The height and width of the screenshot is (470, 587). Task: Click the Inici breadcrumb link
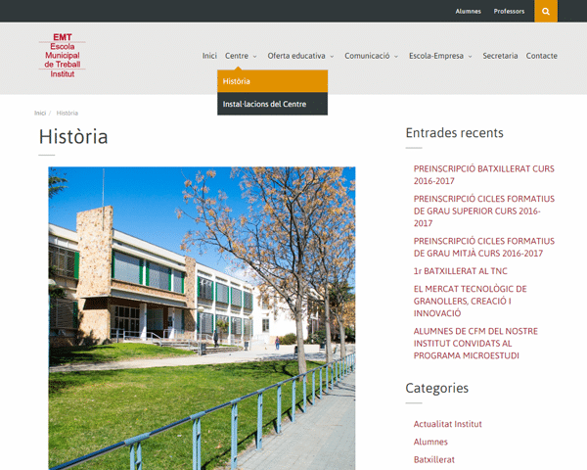tap(40, 113)
